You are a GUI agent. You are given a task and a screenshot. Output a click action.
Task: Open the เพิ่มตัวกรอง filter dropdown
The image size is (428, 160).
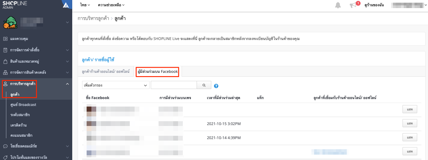(116, 85)
